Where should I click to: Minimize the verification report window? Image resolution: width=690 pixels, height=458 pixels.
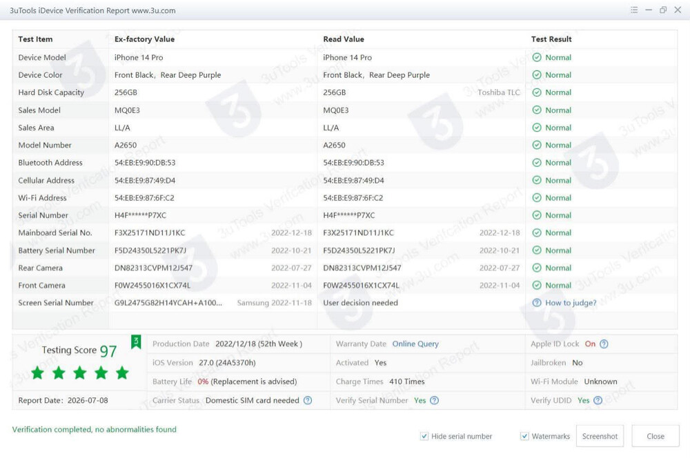648,10
